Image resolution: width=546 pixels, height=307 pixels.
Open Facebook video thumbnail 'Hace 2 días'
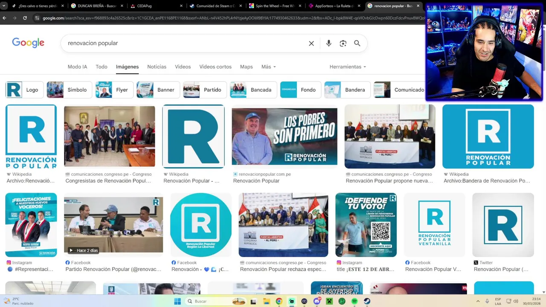(x=113, y=225)
